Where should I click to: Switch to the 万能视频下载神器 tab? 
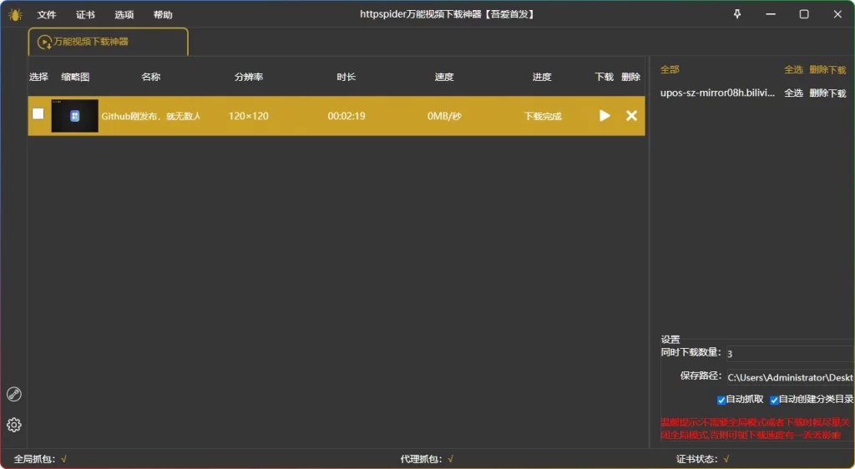click(x=108, y=42)
